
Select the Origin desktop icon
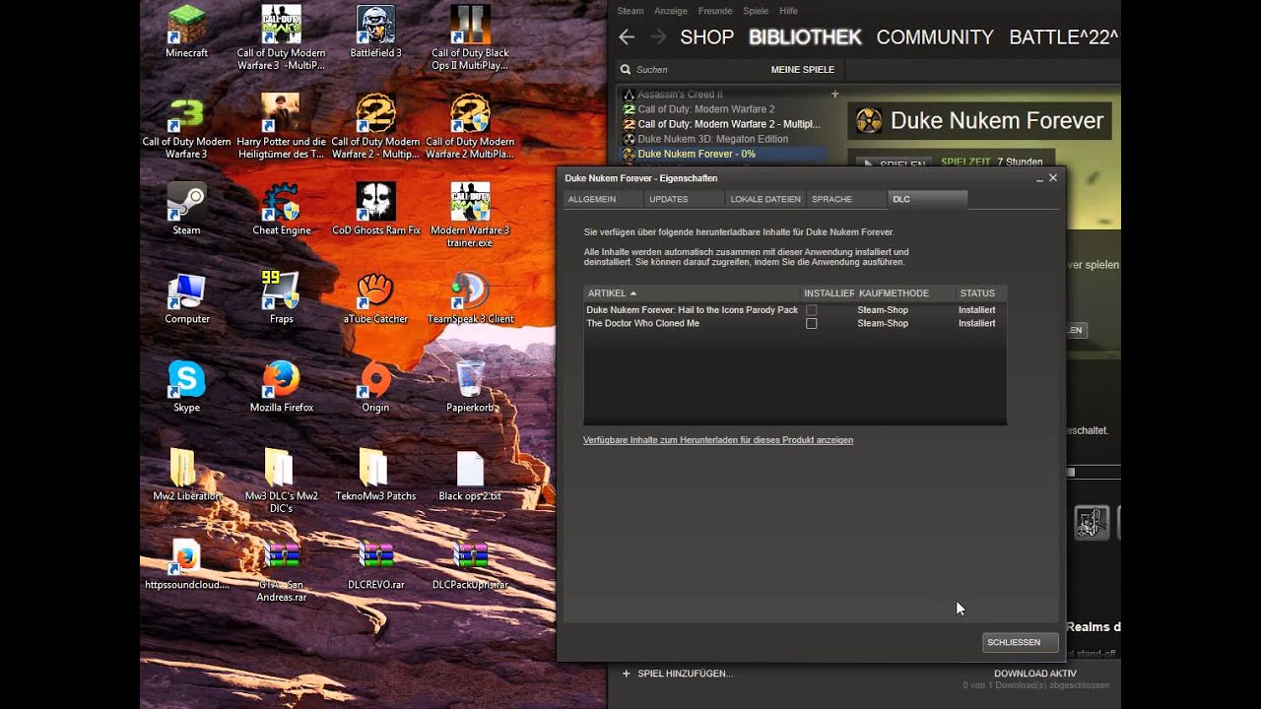375,387
